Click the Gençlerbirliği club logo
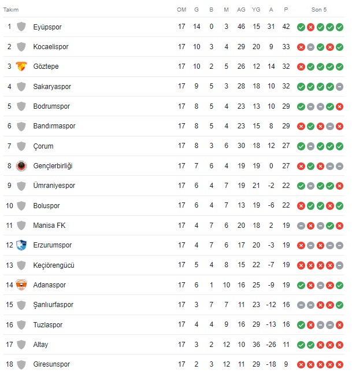The width and height of the screenshot is (352, 373). (x=21, y=166)
